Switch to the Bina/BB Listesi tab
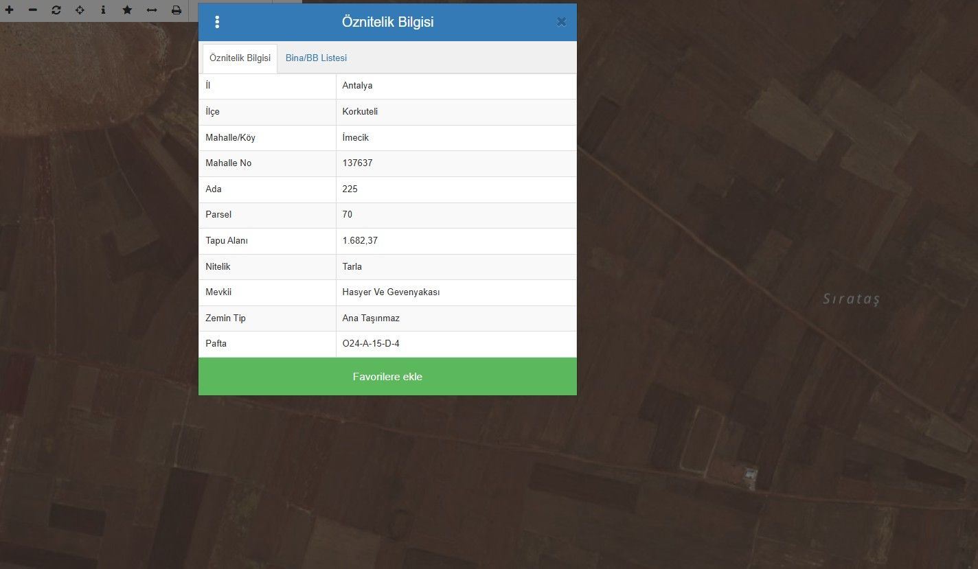978x569 pixels. click(x=316, y=58)
